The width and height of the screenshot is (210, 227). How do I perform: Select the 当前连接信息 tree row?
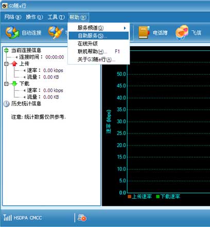pyautogui.click(x=26, y=50)
